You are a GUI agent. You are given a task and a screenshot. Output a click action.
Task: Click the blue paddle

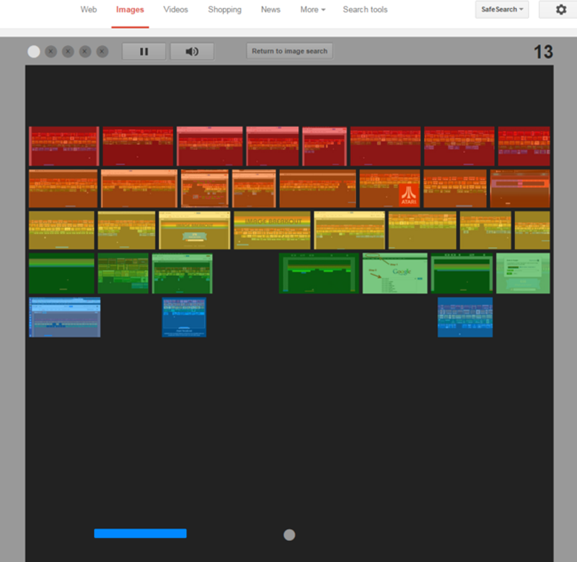[140, 533]
